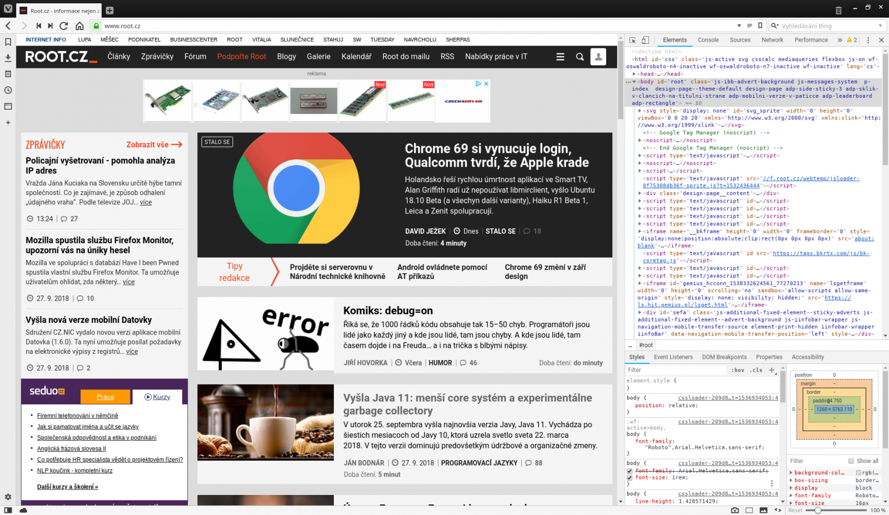Activate the DevTools element inspector
Image resolution: width=889 pixels, height=515 pixels.
tap(632, 40)
